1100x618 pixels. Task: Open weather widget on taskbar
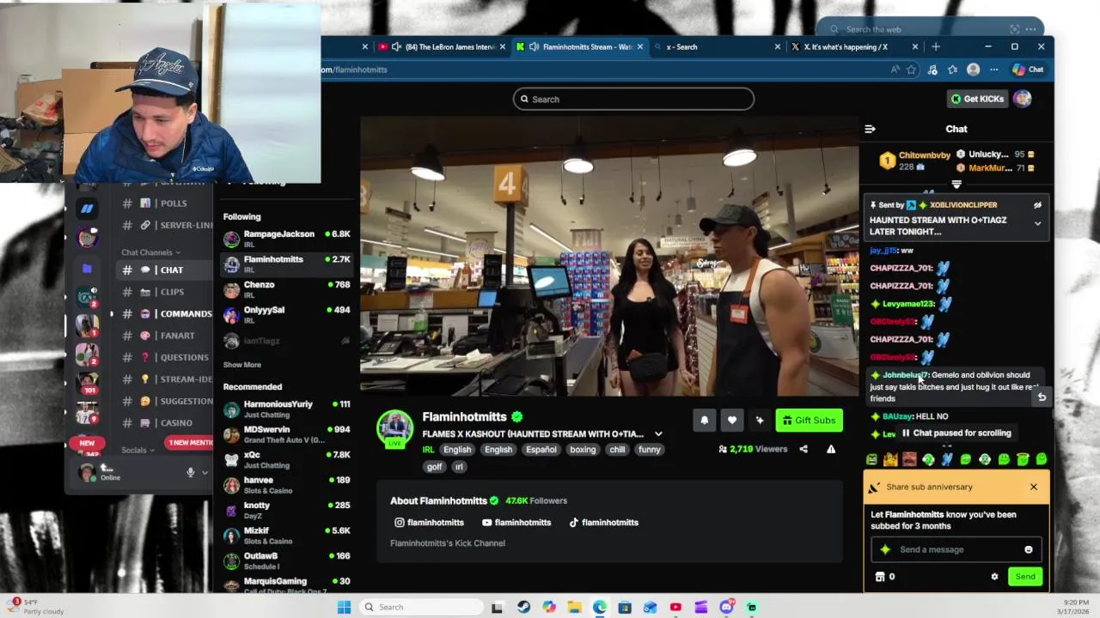coord(34,607)
